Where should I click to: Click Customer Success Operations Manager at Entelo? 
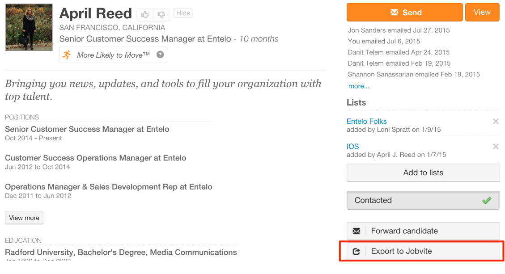click(95, 158)
